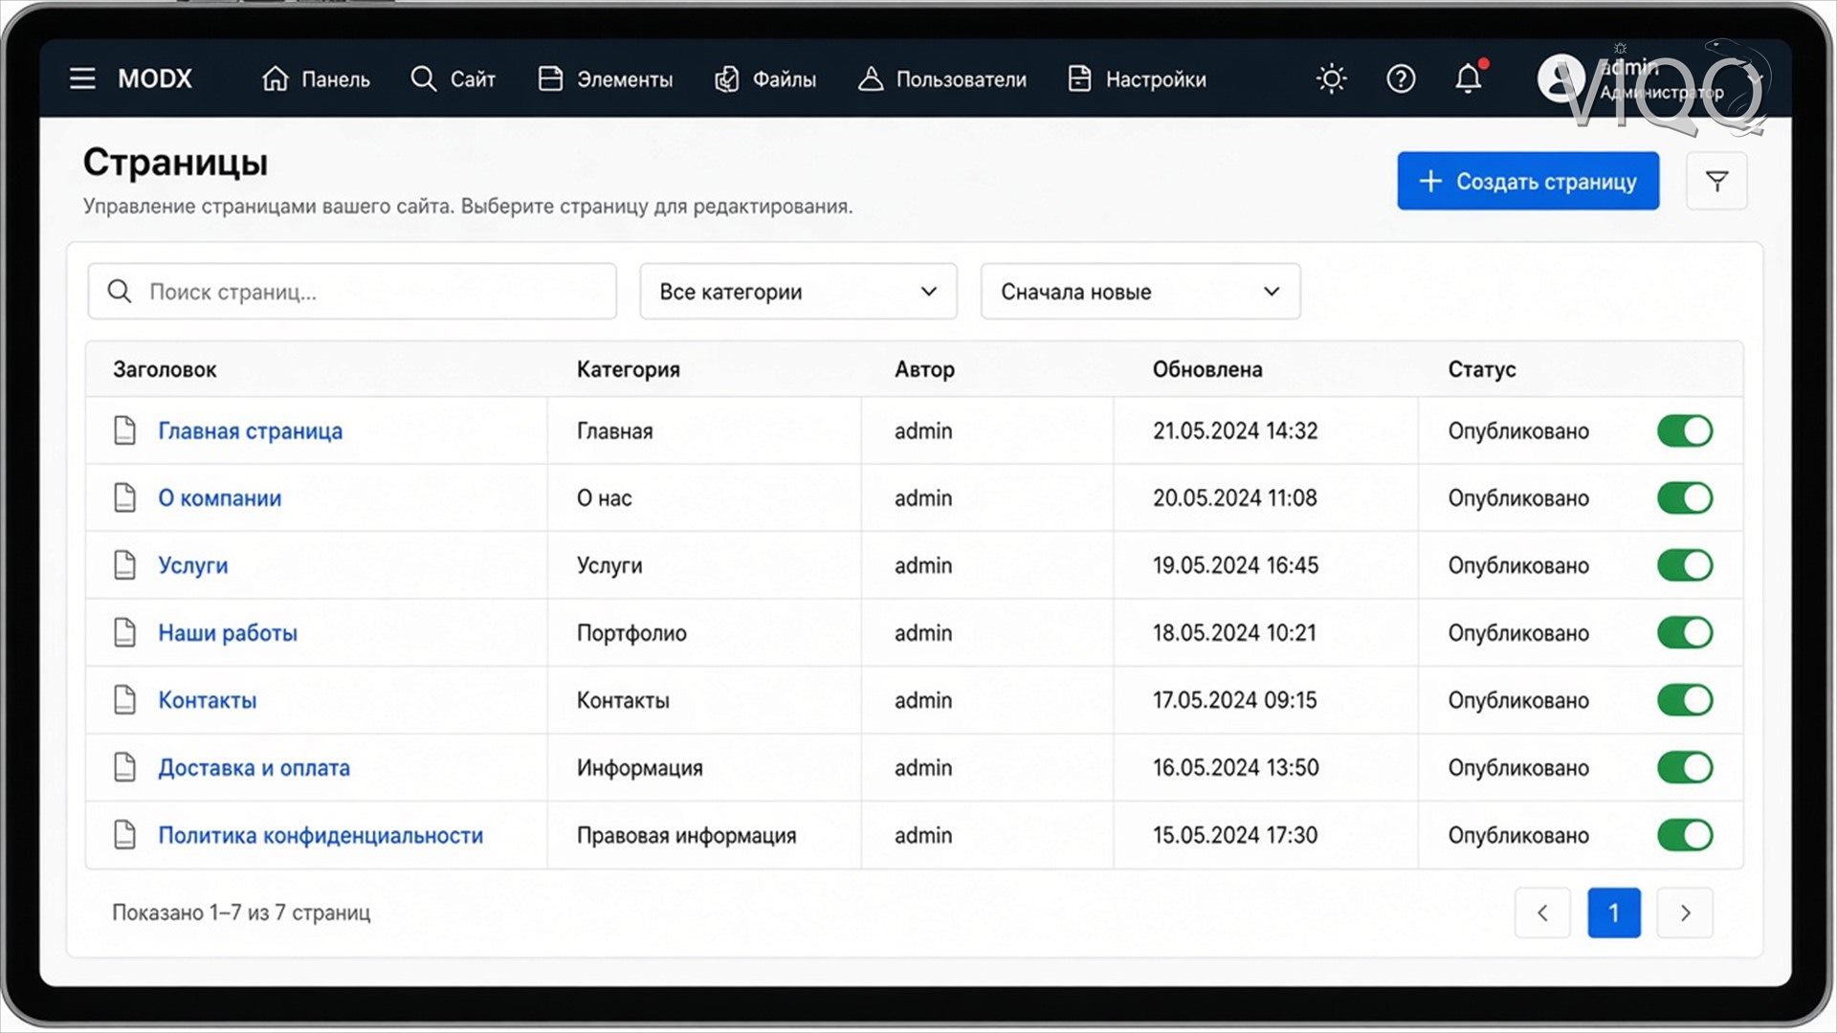
Task: Click the Правовая информация category cell
Action: tap(686, 835)
